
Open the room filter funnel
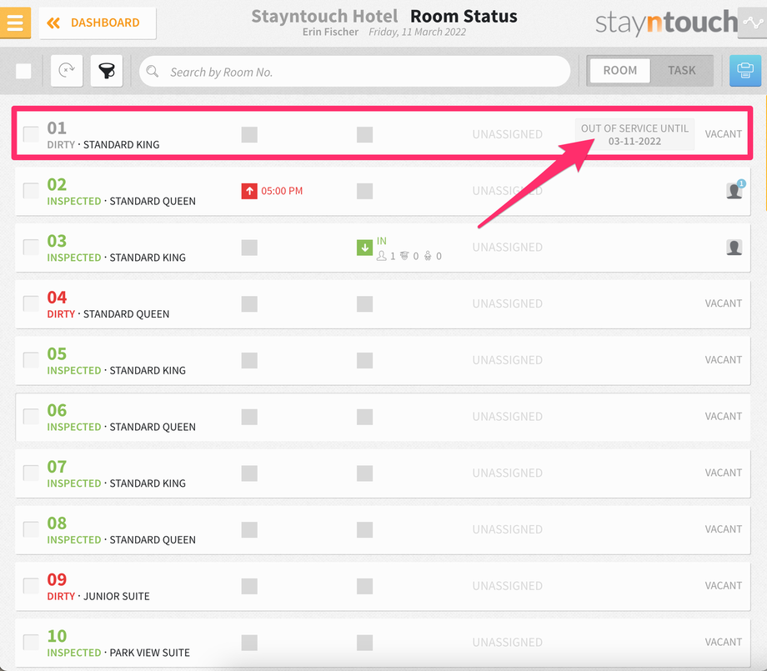click(x=107, y=71)
